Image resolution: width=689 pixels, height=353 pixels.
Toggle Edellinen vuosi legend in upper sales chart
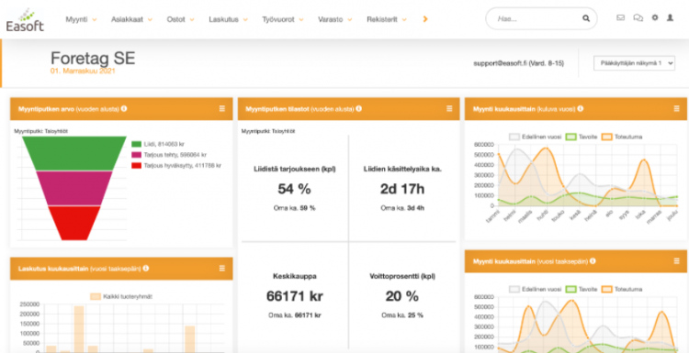pyautogui.click(x=536, y=137)
